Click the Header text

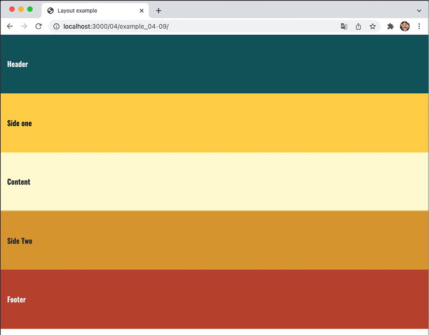coord(18,64)
